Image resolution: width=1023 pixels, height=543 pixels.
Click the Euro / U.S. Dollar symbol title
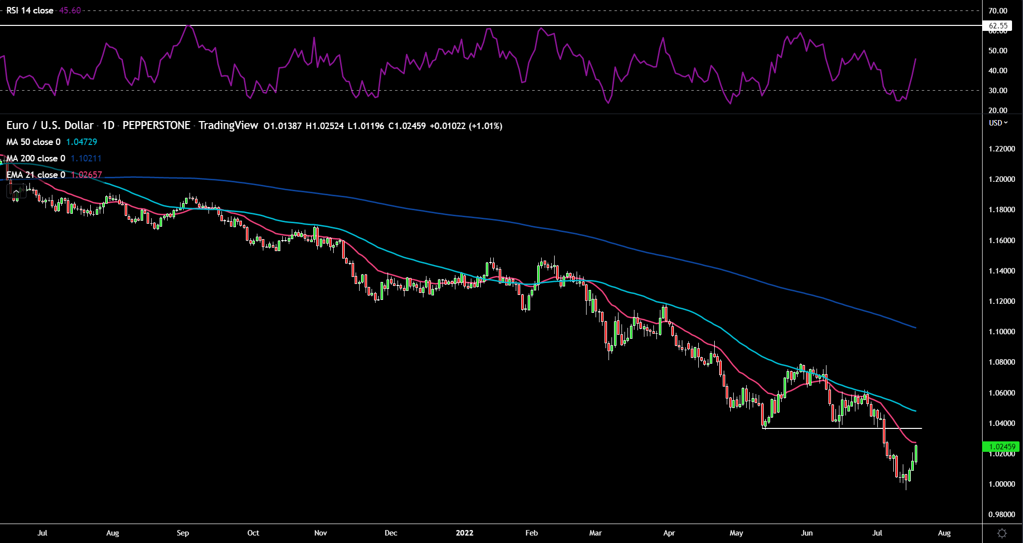coord(50,126)
